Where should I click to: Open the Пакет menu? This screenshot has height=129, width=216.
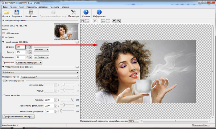pyautogui.click(x=22, y=7)
